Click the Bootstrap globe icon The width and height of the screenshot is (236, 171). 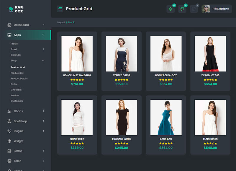(9, 121)
